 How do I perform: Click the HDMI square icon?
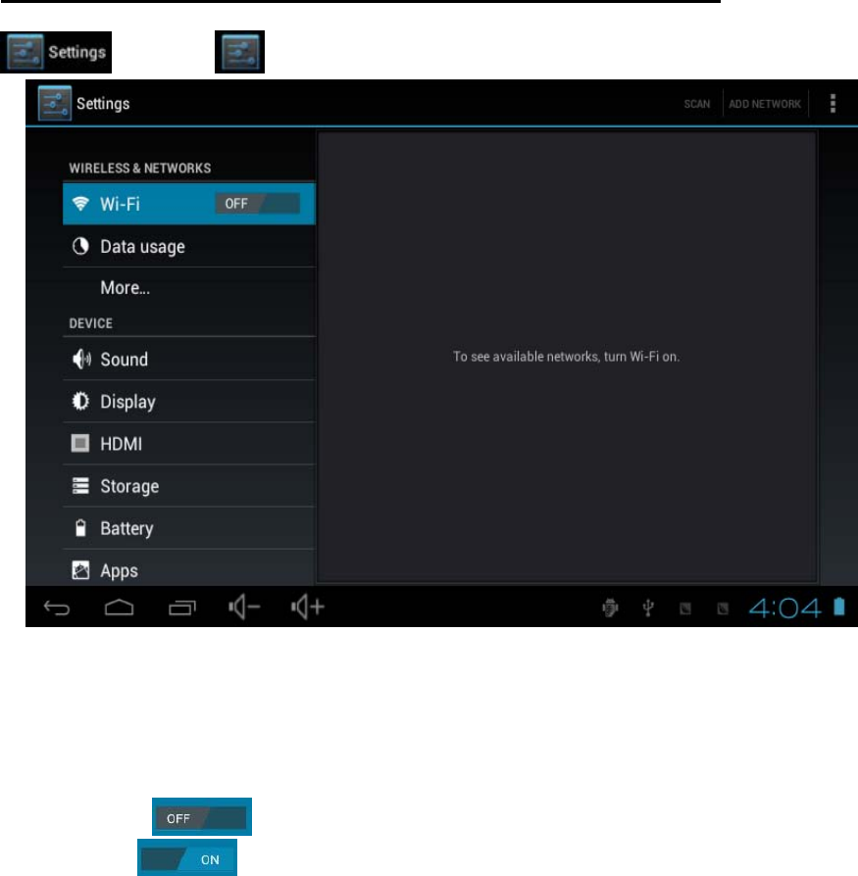(x=80, y=443)
